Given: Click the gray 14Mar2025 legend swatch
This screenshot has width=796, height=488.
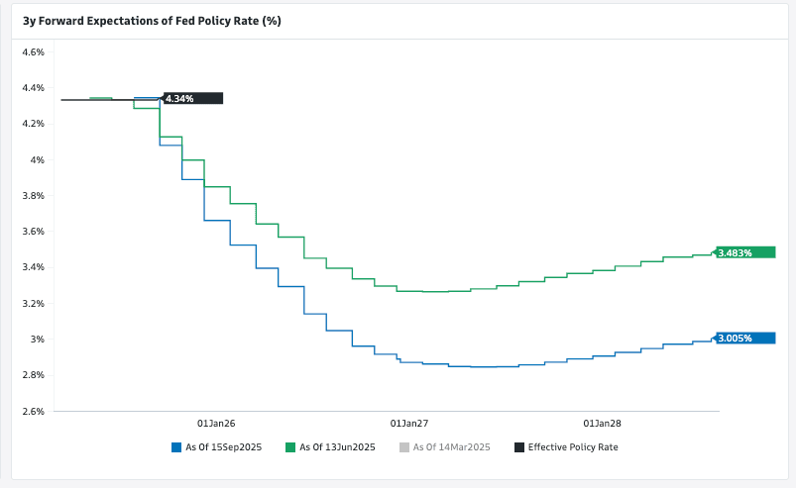Looking at the screenshot, I should tap(403, 447).
